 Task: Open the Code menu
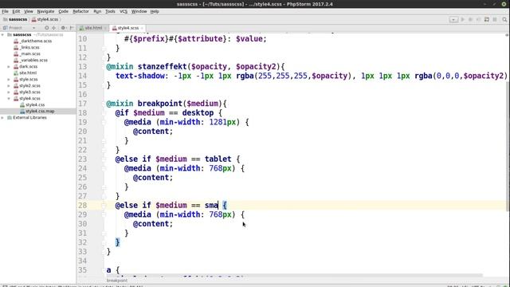click(x=63, y=11)
